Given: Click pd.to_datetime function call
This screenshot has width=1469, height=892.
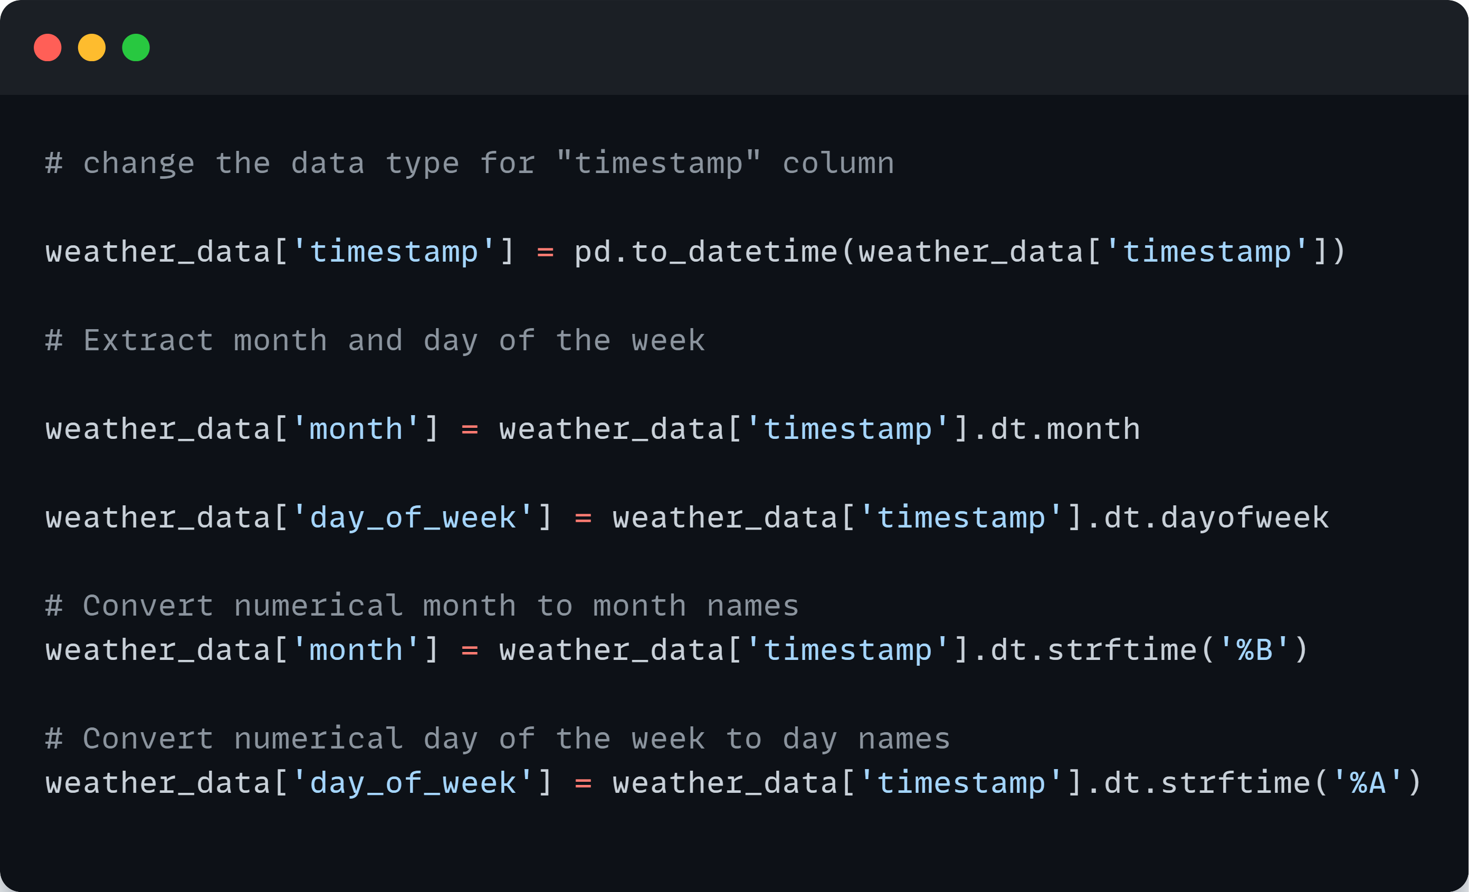Looking at the screenshot, I should click(x=705, y=252).
